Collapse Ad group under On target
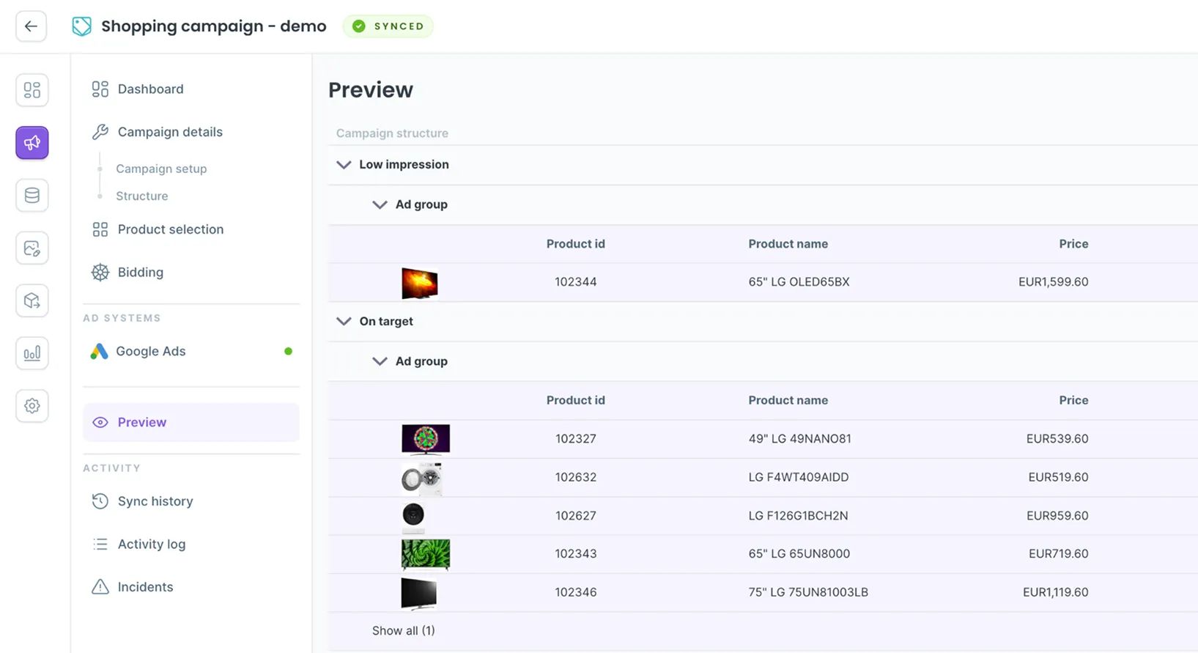The image size is (1198, 653). [x=380, y=361]
